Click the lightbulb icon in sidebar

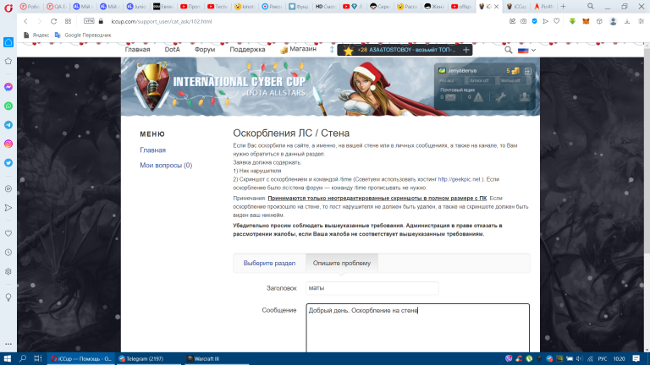coord(8,297)
